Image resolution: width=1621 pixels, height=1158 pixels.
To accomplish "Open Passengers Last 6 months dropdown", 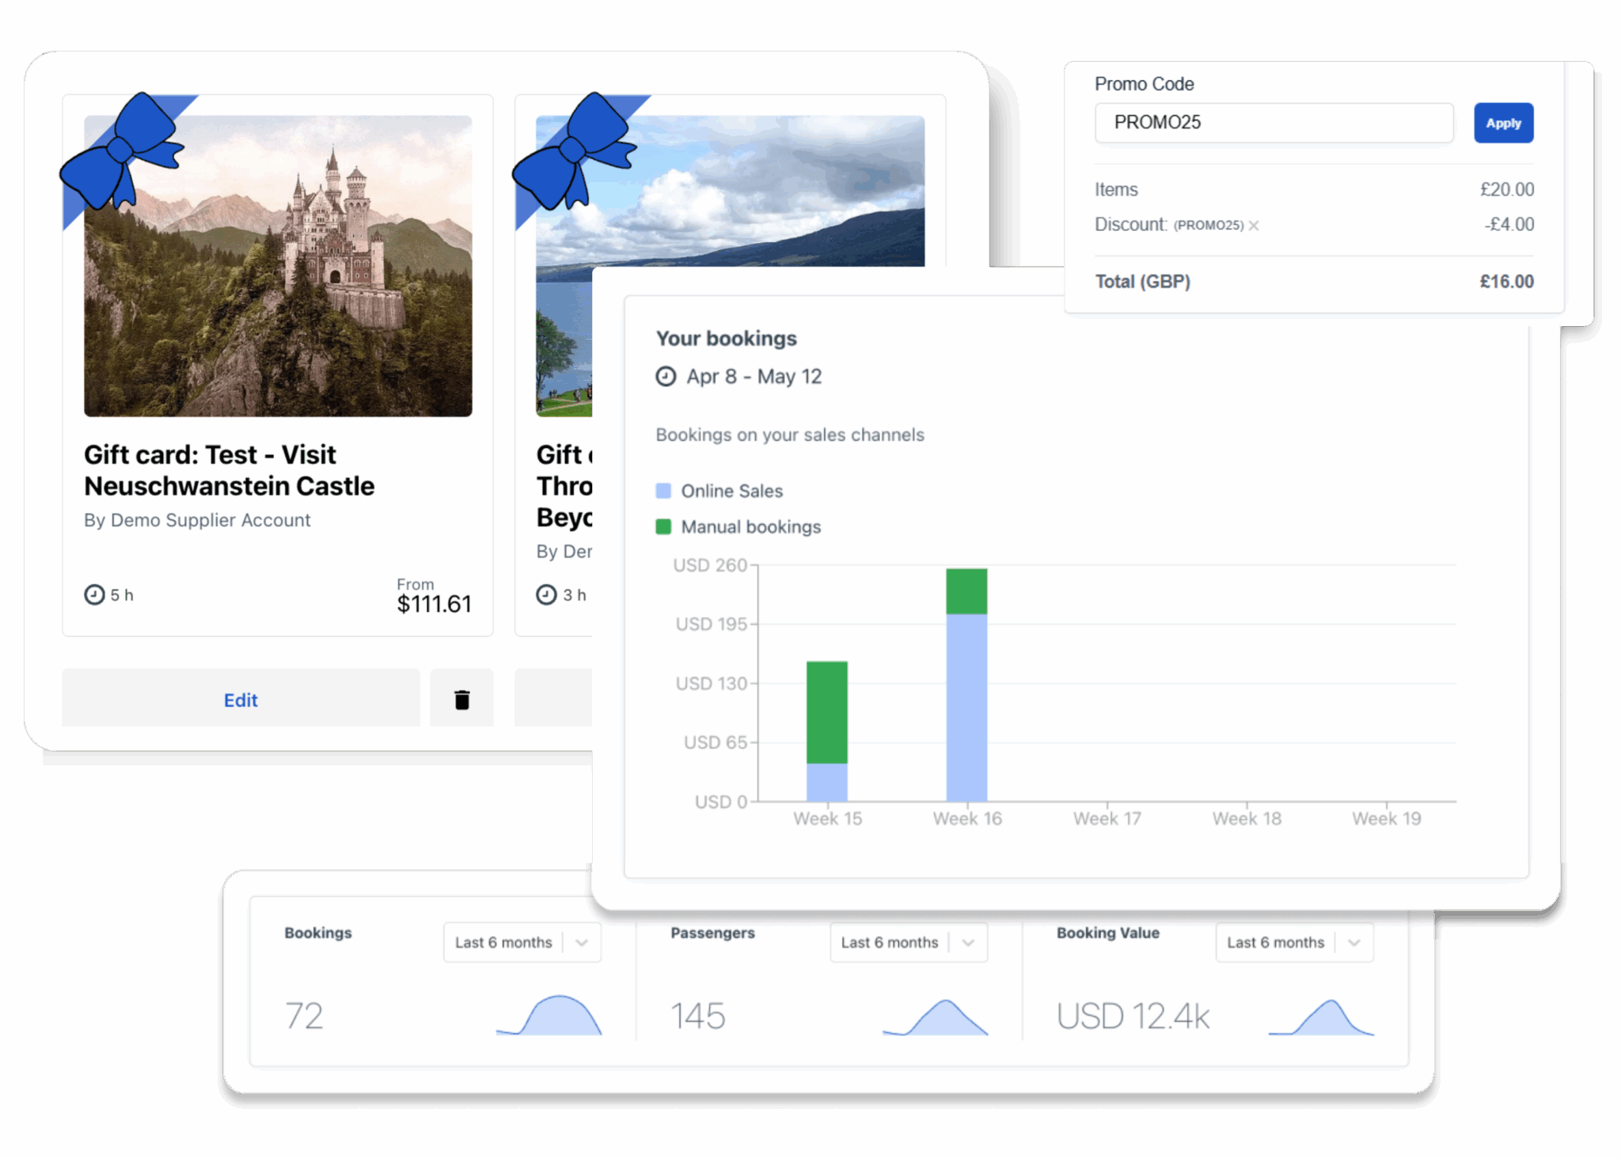I will click(908, 942).
